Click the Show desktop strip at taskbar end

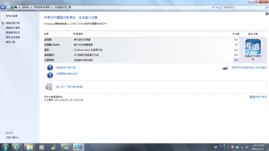tap(268, 147)
